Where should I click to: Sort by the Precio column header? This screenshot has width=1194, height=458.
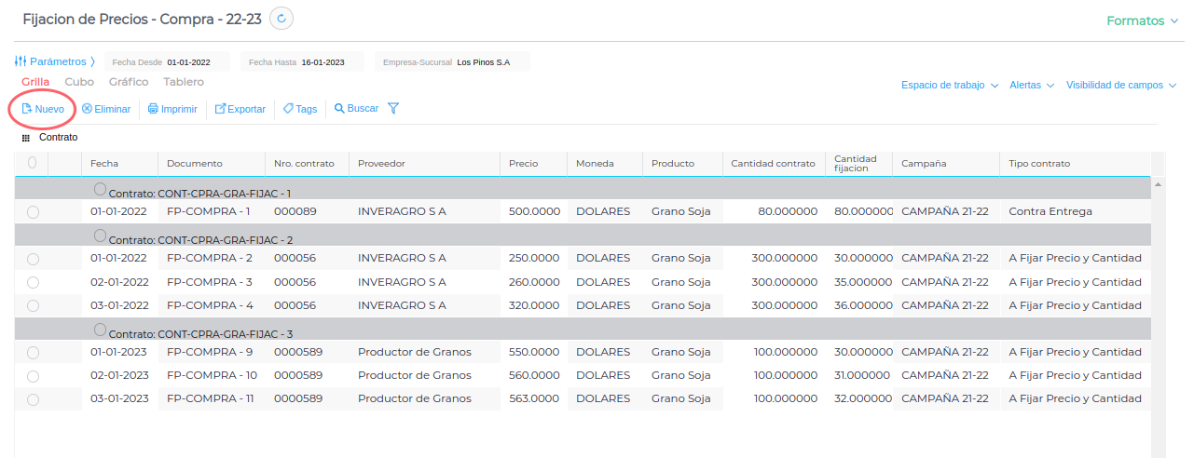tap(533, 163)
